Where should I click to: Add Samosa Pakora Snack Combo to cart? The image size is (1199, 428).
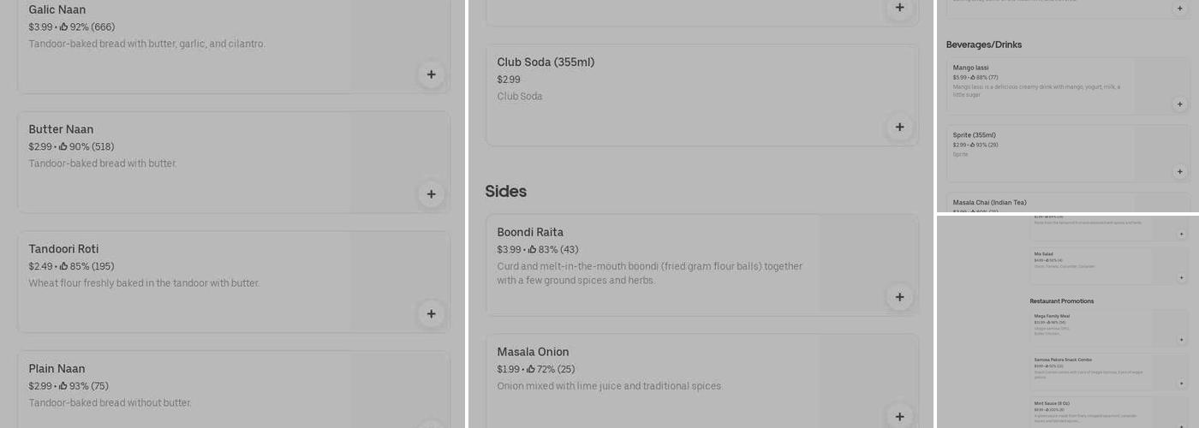coord(1181,383)
